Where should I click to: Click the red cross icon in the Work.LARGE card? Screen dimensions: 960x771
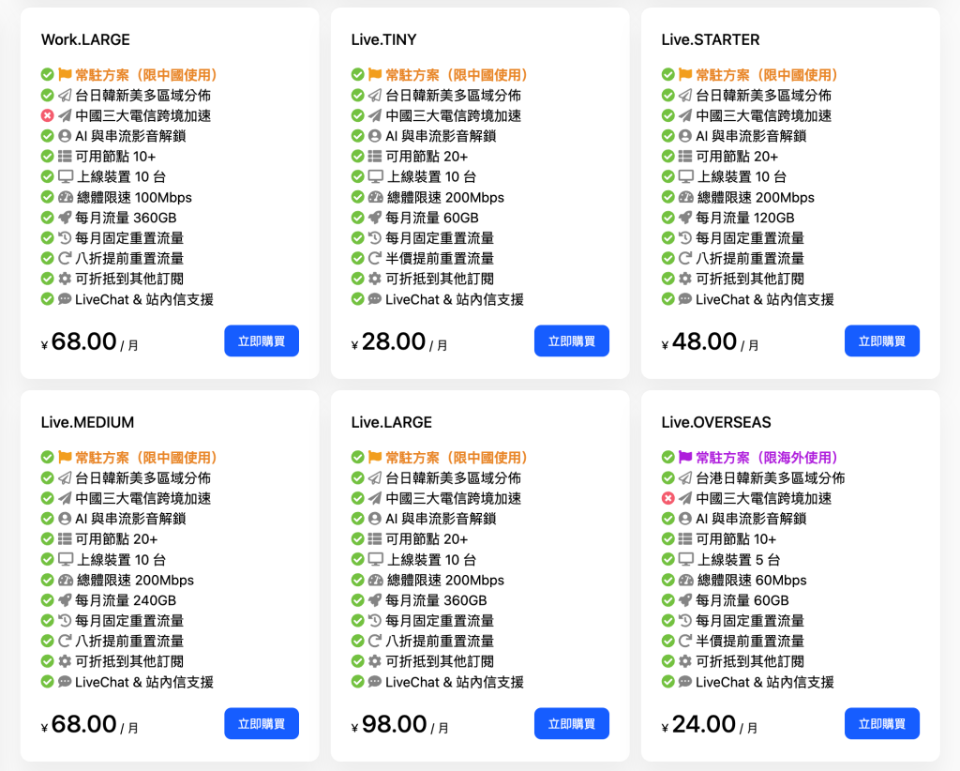(x=47, y=115)
